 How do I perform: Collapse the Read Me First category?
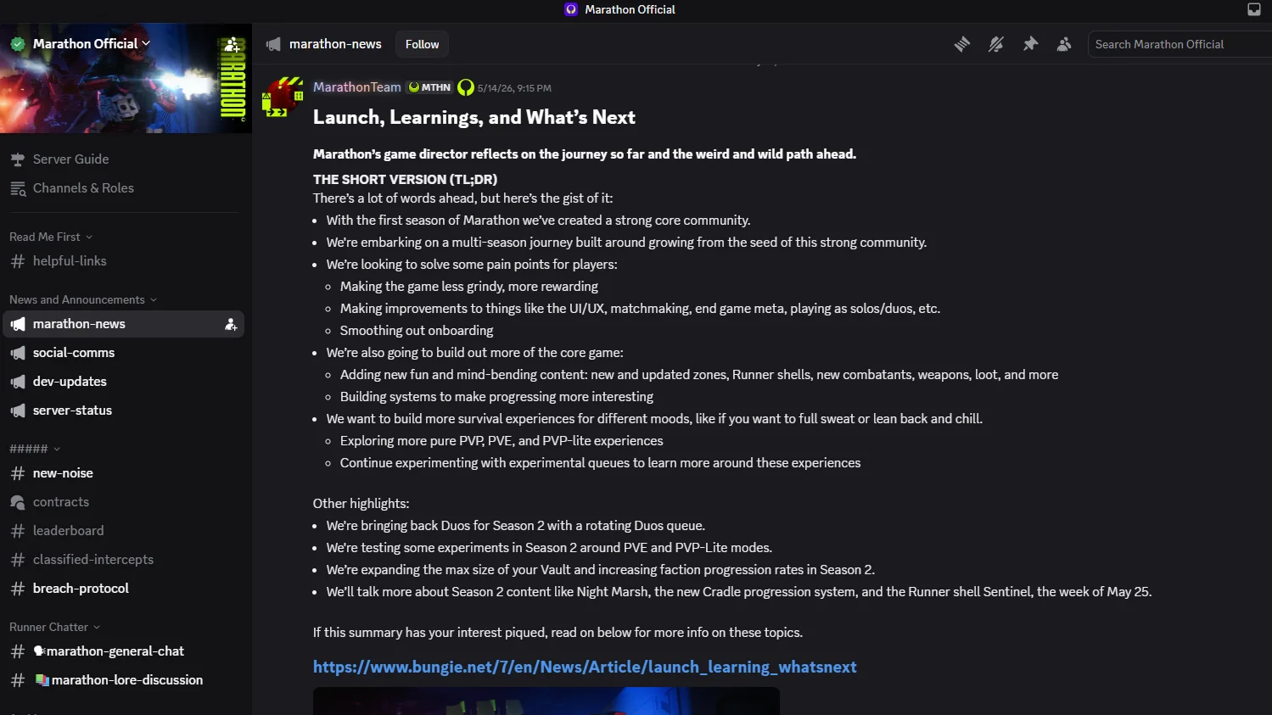51,237
